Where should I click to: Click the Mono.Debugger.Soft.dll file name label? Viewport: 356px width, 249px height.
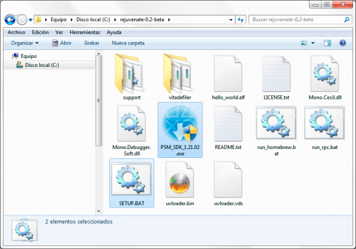(132, 150)
